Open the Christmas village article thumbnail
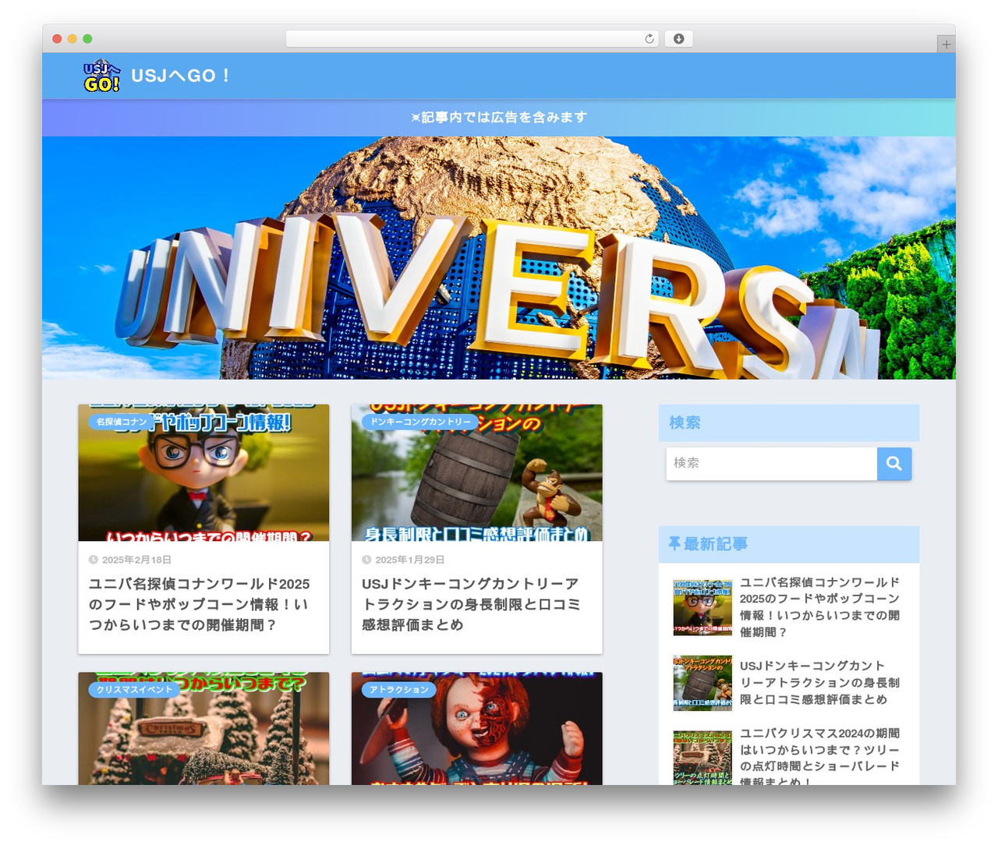 click(203, 729)
